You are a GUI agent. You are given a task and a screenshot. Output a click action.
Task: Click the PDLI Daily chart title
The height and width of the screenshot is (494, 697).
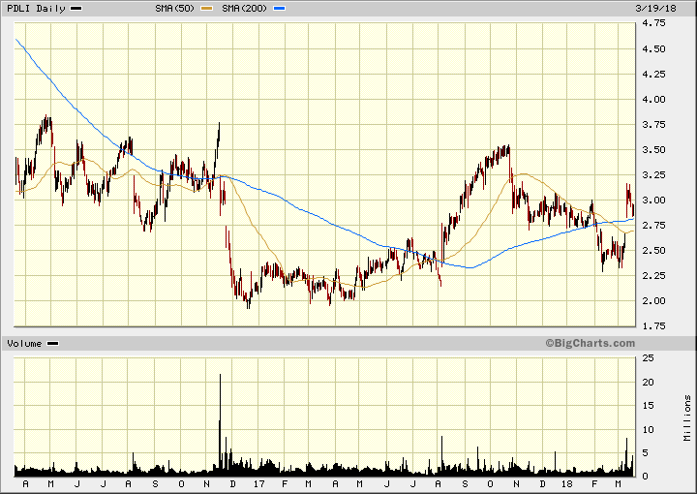[36, 9]
